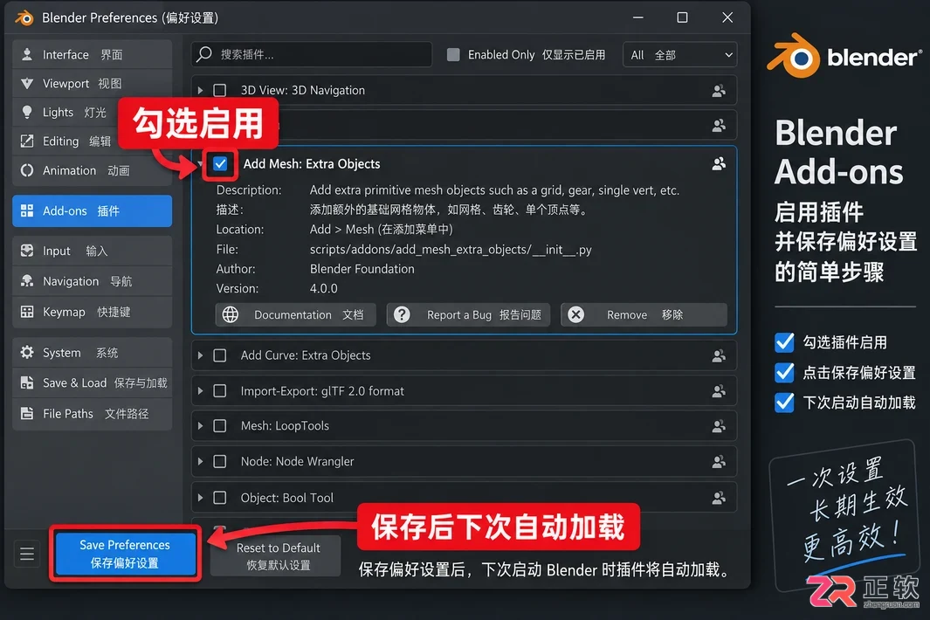This screenshot has width=930, height=620.
Task: Expand Object: Bool Tool details
Action: (201, 498)
